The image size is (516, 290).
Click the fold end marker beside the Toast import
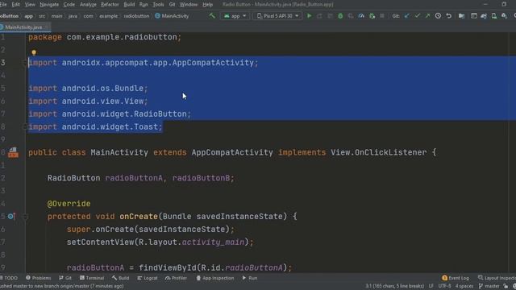(25, 127)
